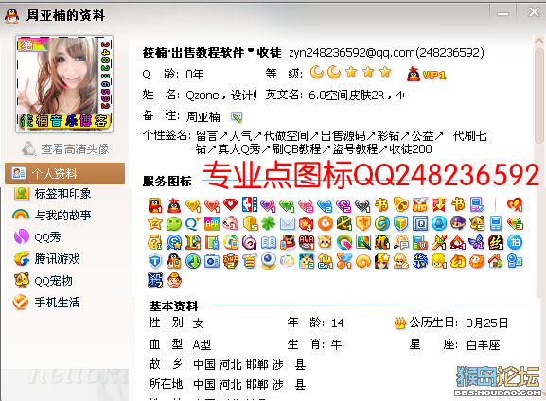The height and width of the screenshot is (401, 546).
Task: Click the remark name 周亚楠
Action: pyautogui.click(x=203, y=117)
